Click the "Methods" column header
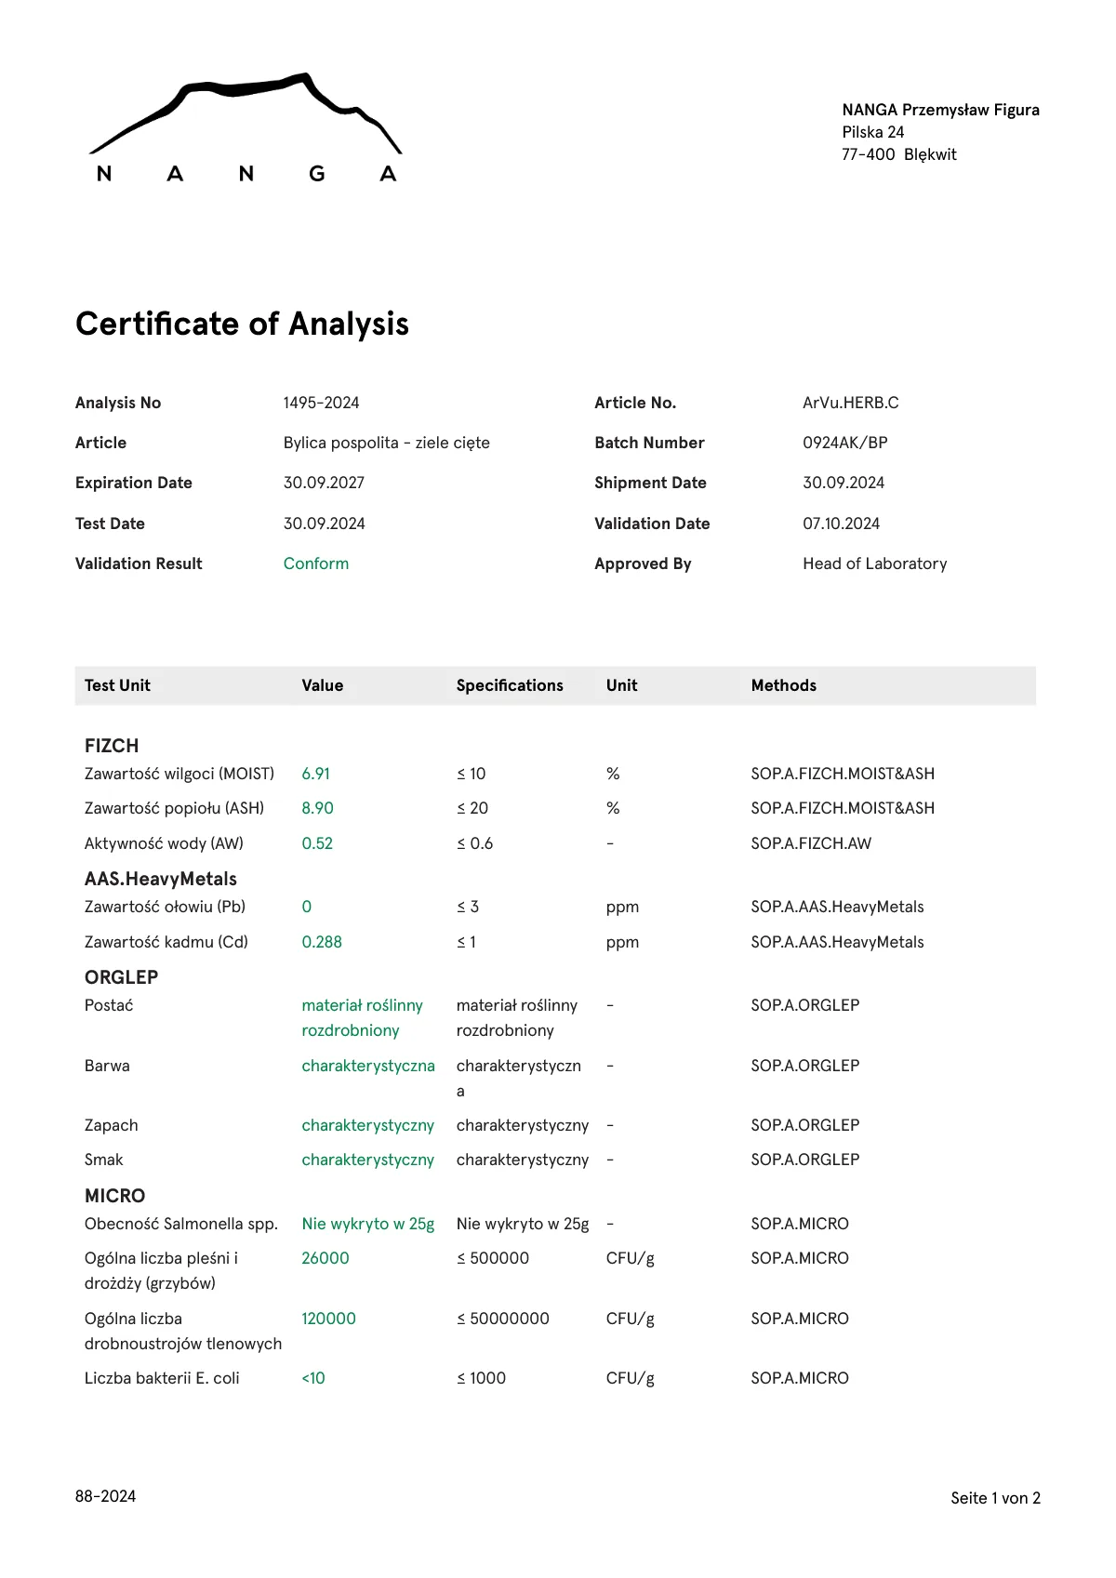Image resolution: width=1116 pixels, height=1578 pixels. pos(783,685)
